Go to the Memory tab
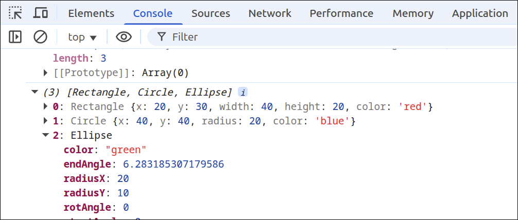 click(412, 13)
